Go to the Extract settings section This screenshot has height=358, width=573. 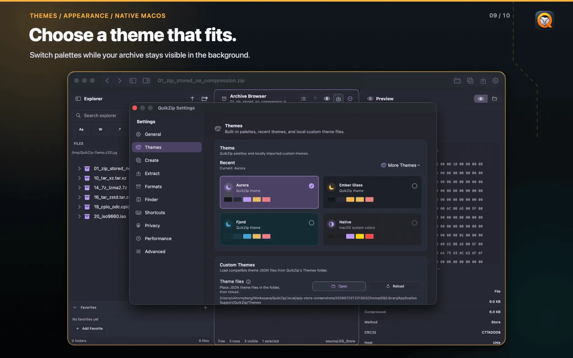tap(166, 173)
